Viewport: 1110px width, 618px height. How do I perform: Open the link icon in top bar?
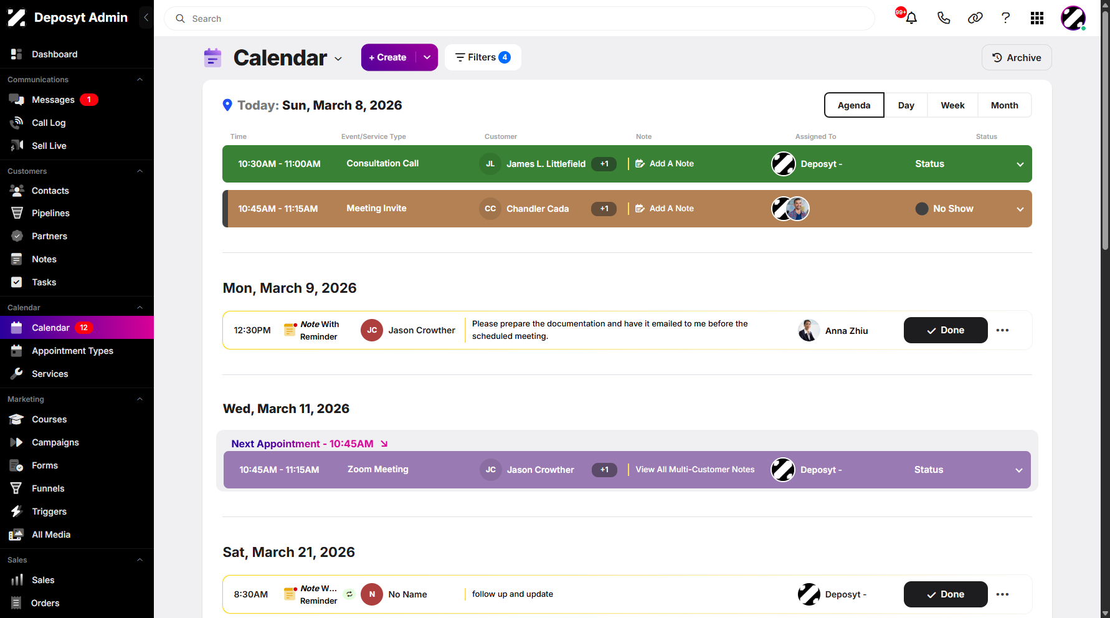[975, 18]
